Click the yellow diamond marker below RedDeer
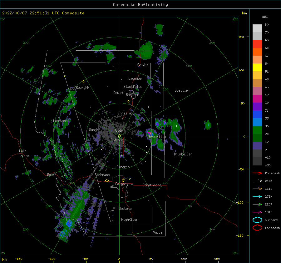281x263 pixels. 129,102
